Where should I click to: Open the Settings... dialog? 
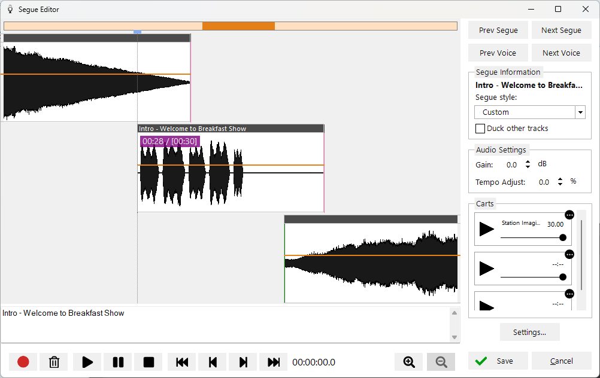pos(529,332)
